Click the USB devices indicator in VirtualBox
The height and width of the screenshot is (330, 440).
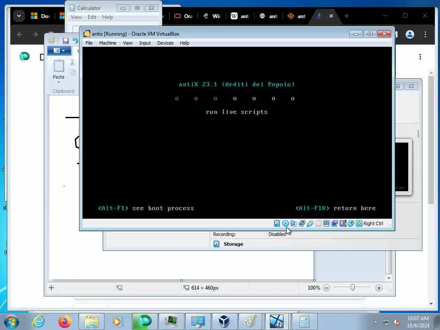(x=310, y=223)
